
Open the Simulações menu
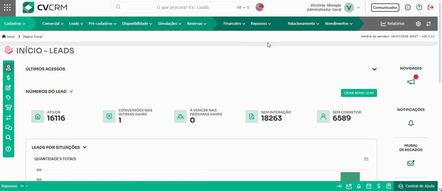tap(170, 24)
